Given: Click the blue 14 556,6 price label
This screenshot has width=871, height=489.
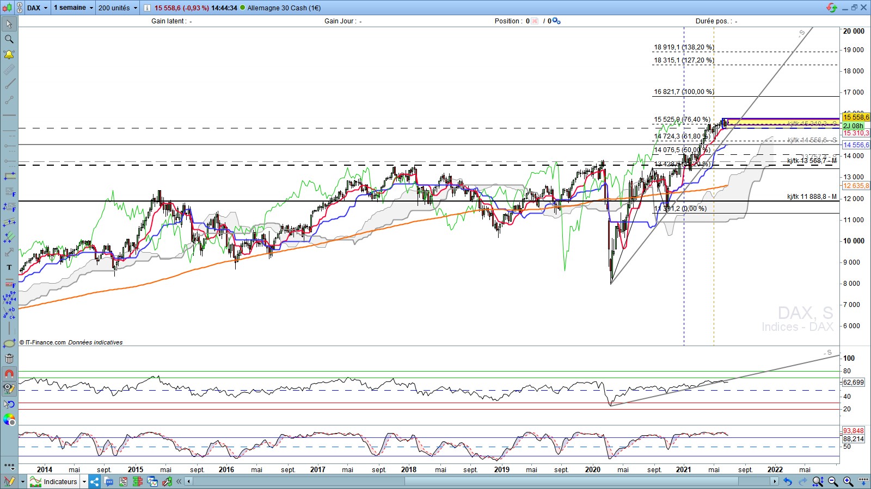Looking at the screenshot, I should 856,145.
